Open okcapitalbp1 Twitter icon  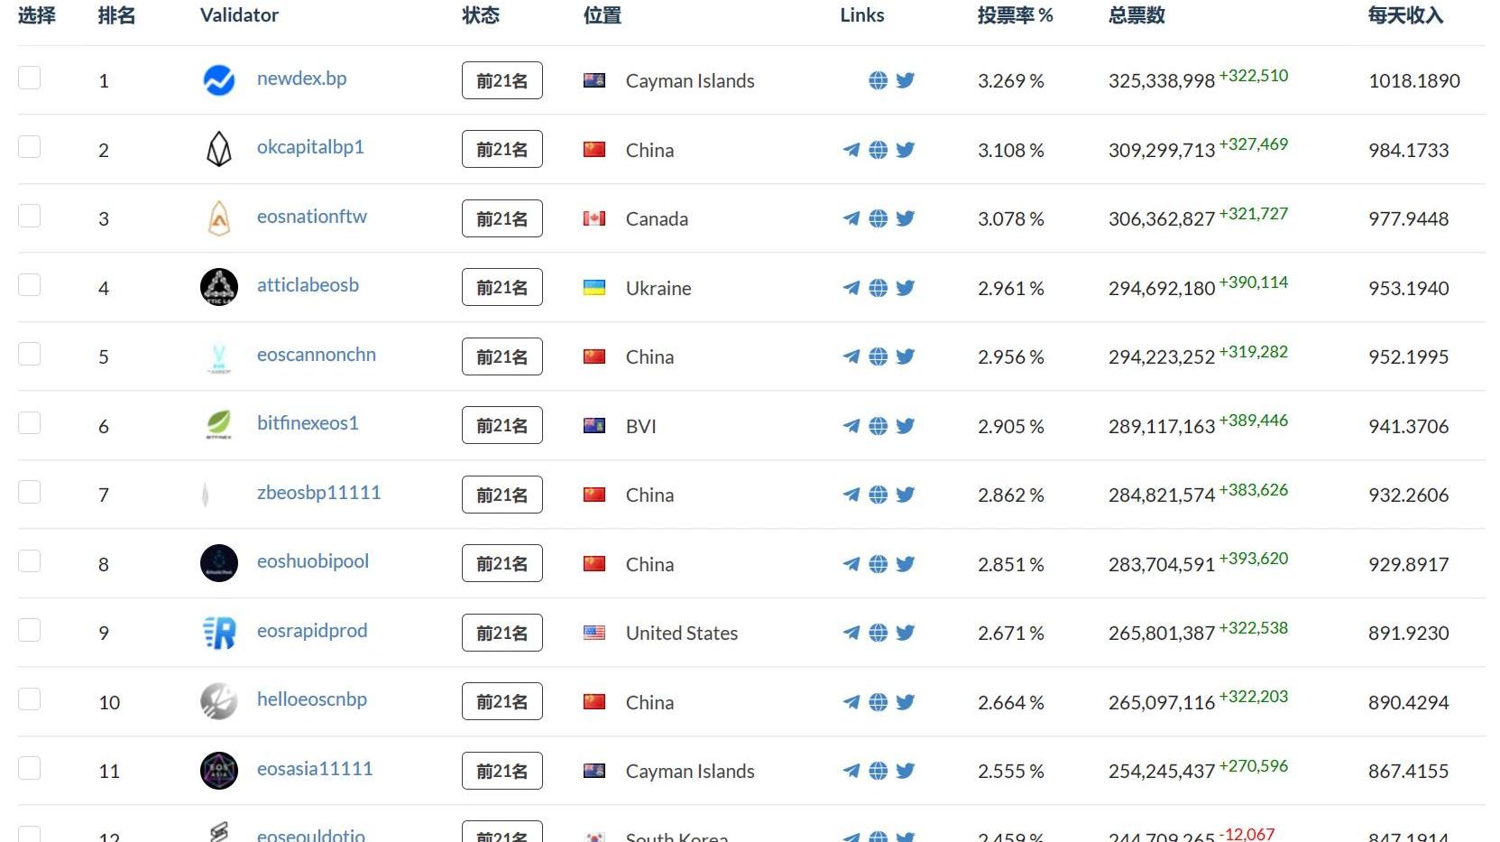(906, 150)
